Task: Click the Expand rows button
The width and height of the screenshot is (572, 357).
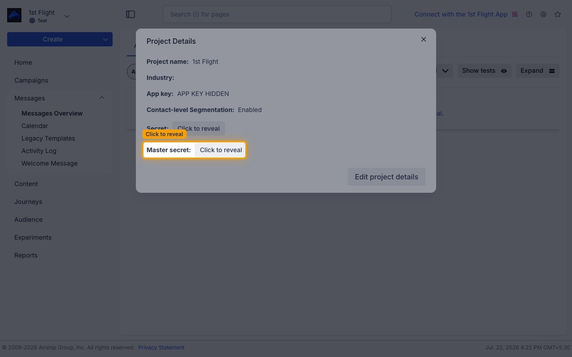Action: [x=538, y=71]
